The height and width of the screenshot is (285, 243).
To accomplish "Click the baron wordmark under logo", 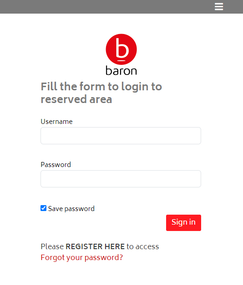I will 121,71.
